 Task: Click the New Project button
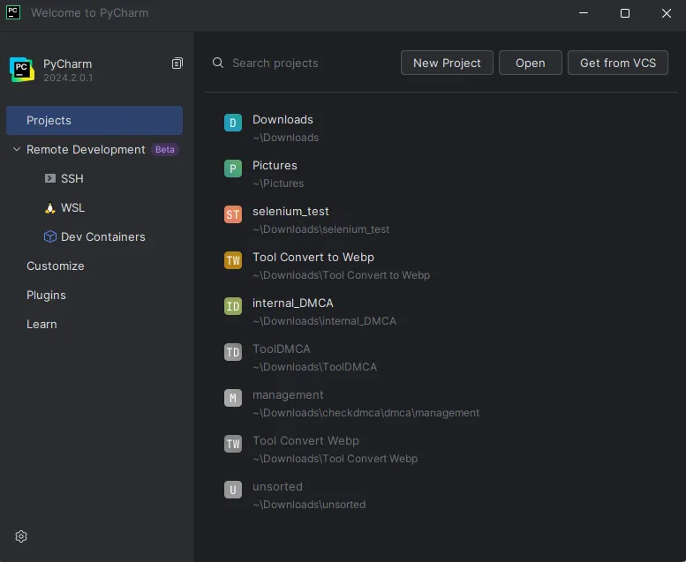pyautogui.click(x=447, y=63)
